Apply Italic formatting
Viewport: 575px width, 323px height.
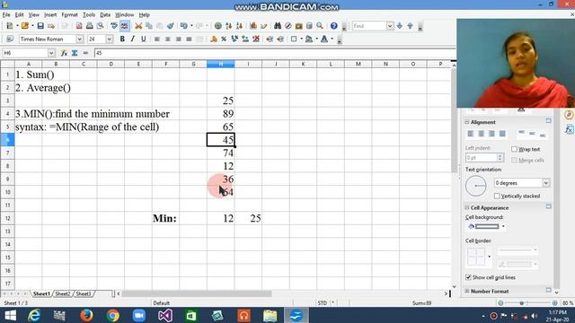(133, 39)
